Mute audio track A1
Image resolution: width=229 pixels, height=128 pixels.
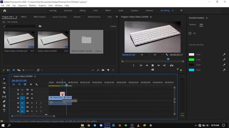tap(32, 103)
